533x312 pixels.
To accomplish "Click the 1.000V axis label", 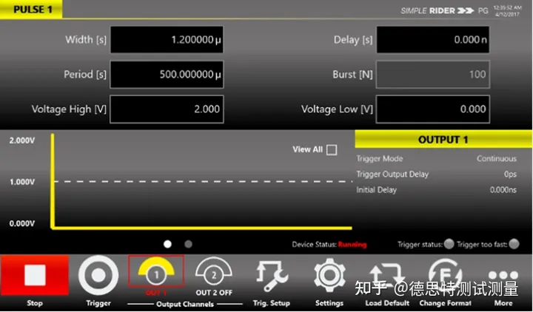I will point(22,182).
